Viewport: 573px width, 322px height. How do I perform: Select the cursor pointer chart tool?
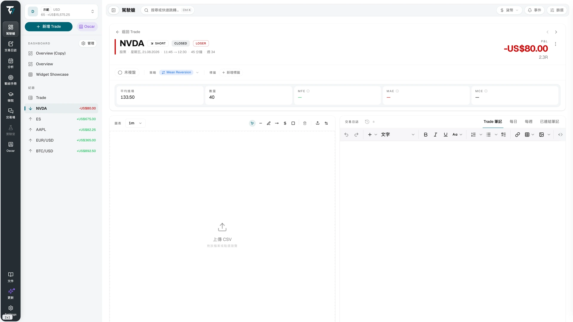coord(252,123)
